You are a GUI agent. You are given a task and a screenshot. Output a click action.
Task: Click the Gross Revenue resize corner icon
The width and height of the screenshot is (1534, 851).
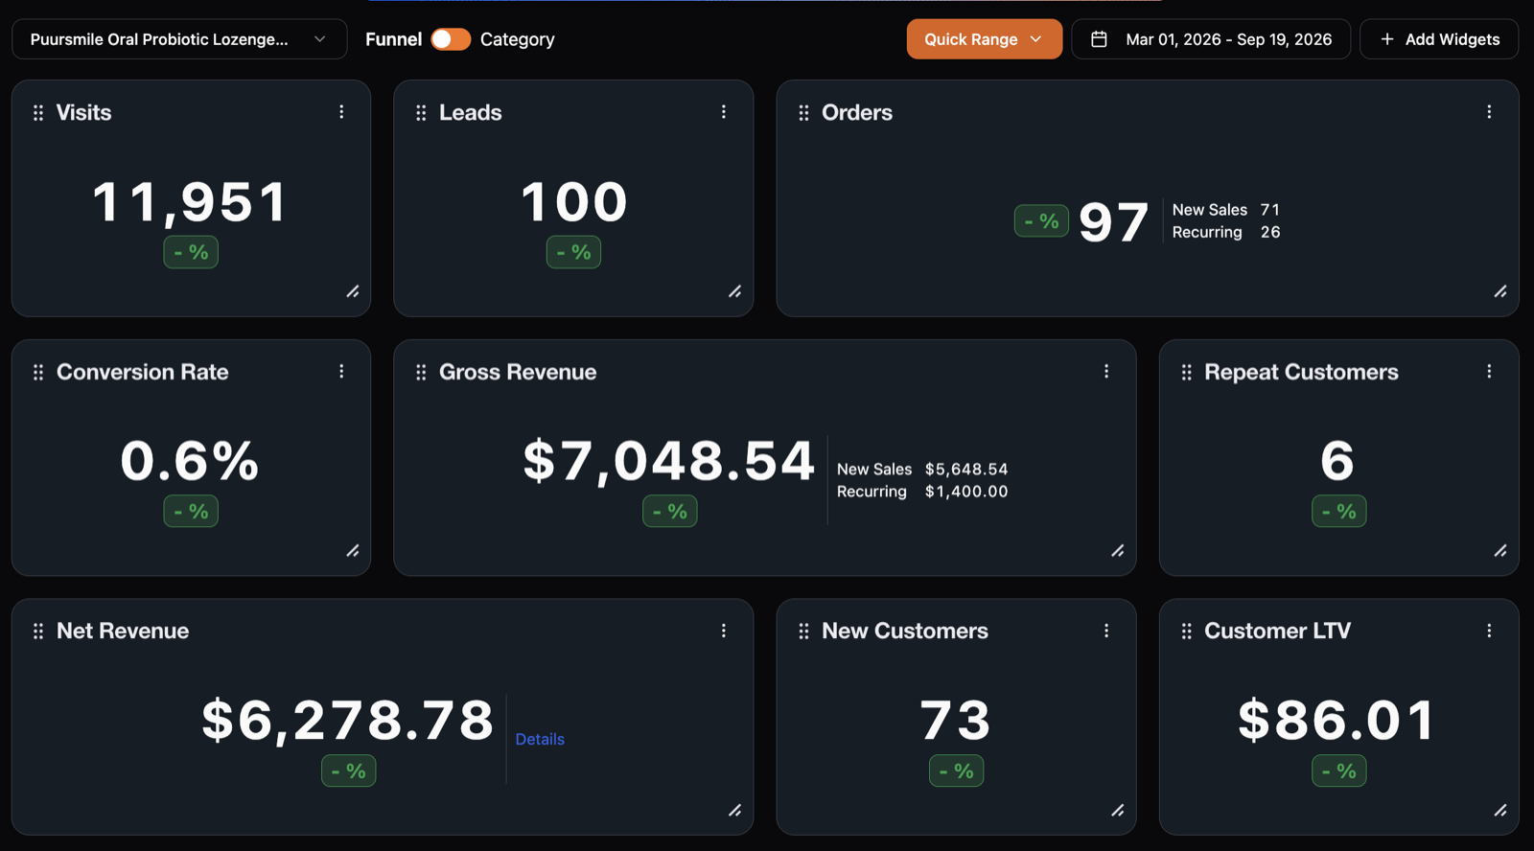tap(1118, 550)
